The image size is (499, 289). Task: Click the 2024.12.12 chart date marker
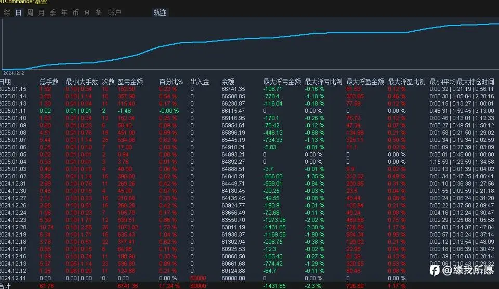click(x=14, y=73)
